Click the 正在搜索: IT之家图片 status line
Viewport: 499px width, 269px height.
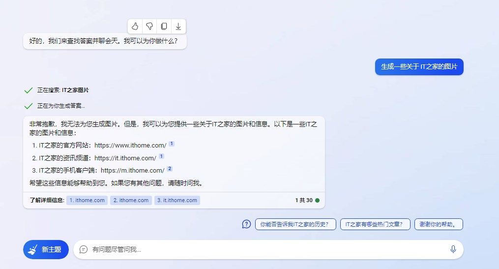[x=63, y=90]
